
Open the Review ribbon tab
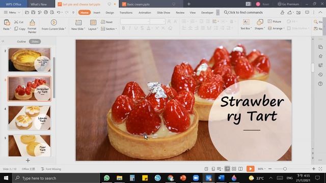180,13
